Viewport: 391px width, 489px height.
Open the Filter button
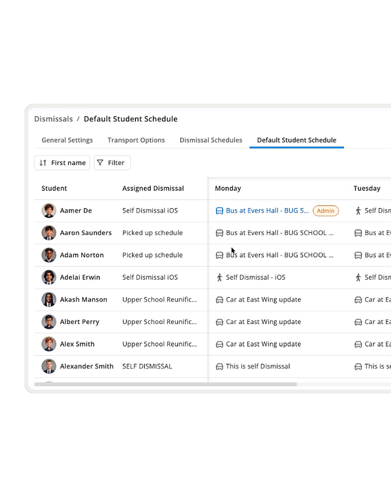112,163
